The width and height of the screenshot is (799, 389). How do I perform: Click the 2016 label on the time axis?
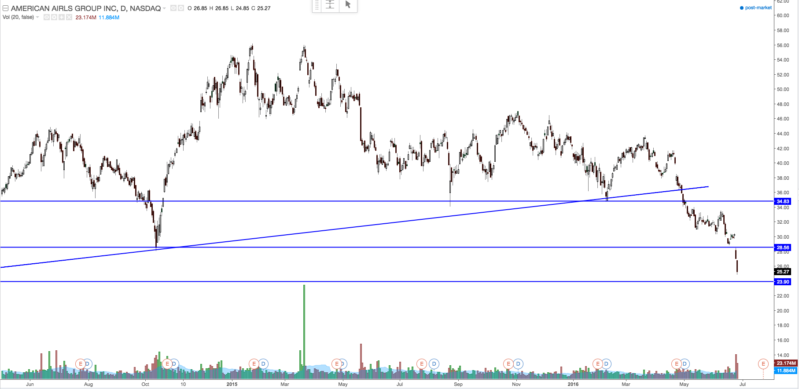[573, 384]
